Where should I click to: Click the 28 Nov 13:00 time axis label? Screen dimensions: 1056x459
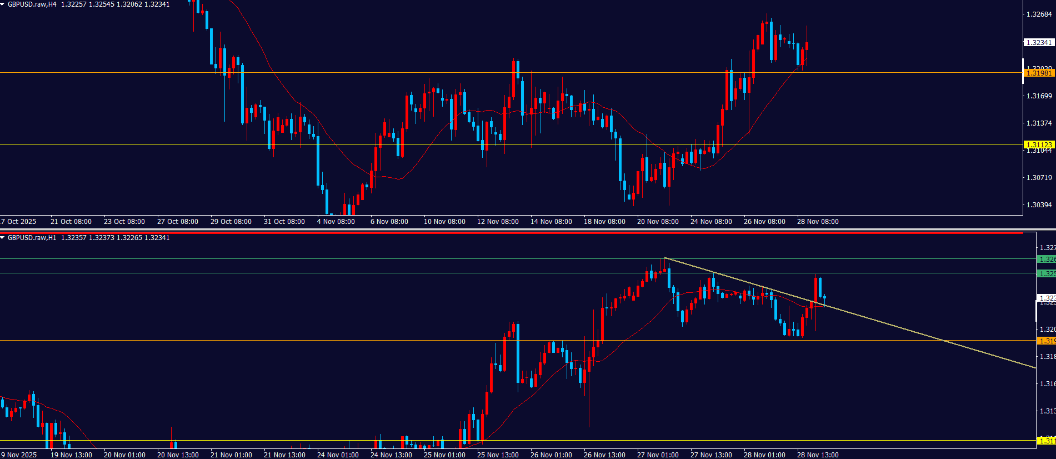point(818,455)
